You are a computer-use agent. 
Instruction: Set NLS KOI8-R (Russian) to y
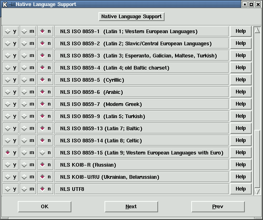click(x=10, y=165)
